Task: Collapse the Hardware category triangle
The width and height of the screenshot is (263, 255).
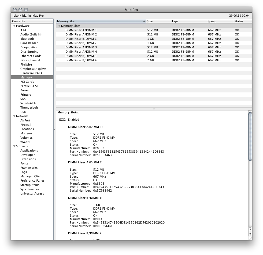Action: pyautogui.click(x=14, y=26)
